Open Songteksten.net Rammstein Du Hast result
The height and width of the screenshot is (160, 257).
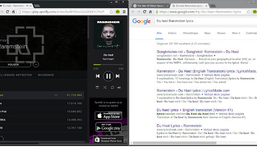tap(198, 52)
